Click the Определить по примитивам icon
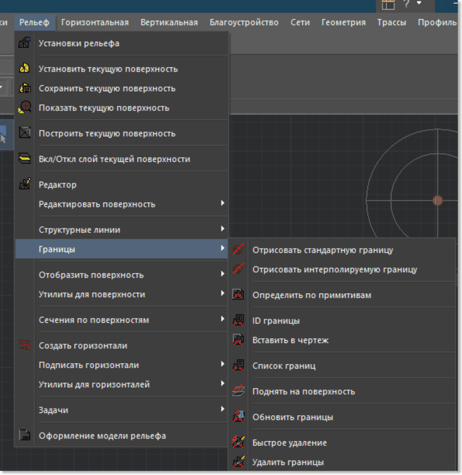This screenshot has height=475, width=462. [238, 294]
